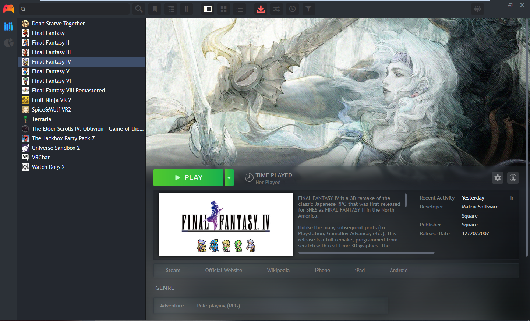The height and width of the screenshot is (321, 530).
Task: Click the bookmark icon in the toolbar
Action: [155, 9]
